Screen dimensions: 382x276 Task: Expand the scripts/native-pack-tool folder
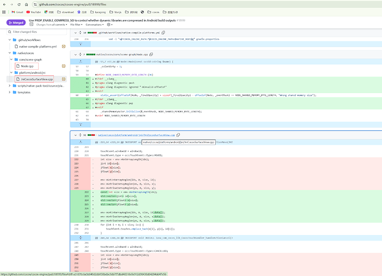(9, 86)
